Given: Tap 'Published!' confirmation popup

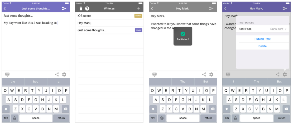Looking at the screenshot, I should tap(183, 36).
